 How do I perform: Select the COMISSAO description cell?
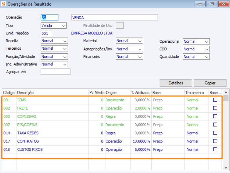pyautogui.click(x=52, y=116)
